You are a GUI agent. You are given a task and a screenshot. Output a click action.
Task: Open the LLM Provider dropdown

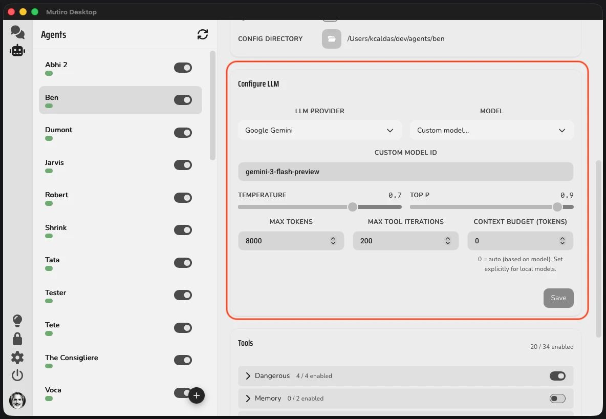pyautogui.click(x=319, y=130)
